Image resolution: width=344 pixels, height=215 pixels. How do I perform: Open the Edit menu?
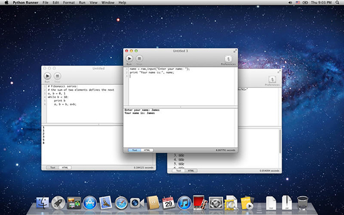pos(56,3)
